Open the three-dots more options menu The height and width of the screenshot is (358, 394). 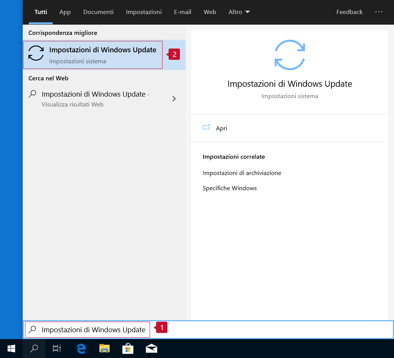click(379, 12)
